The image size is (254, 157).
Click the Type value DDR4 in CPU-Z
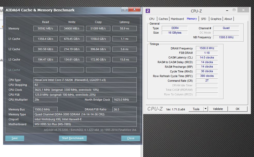(175, 28)
